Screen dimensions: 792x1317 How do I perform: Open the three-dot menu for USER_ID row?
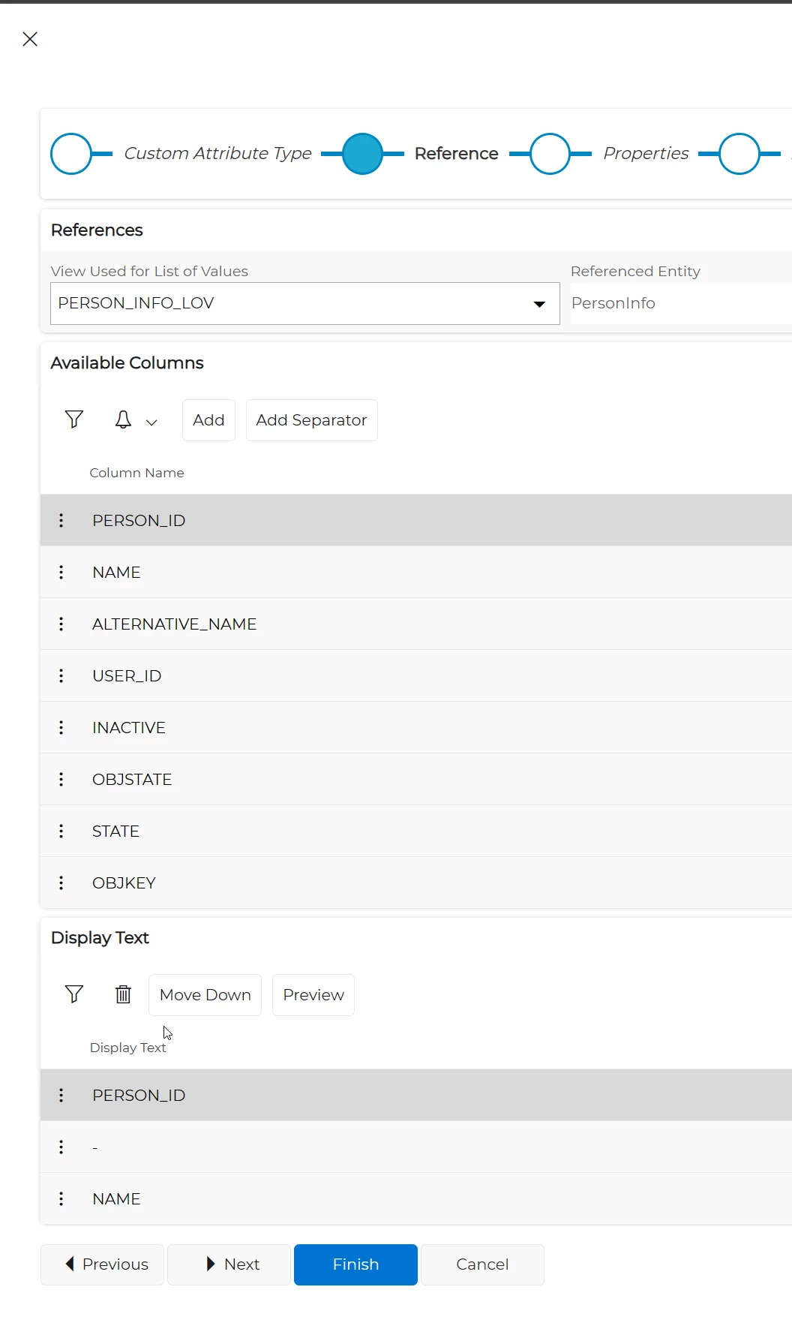click(x=61, y=675)
